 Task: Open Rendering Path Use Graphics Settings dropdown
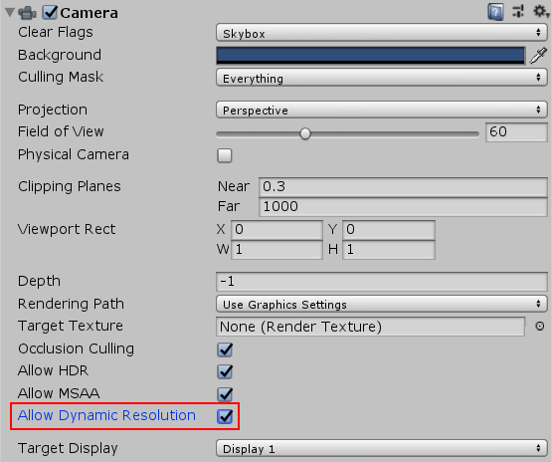[x=382, y=304]
